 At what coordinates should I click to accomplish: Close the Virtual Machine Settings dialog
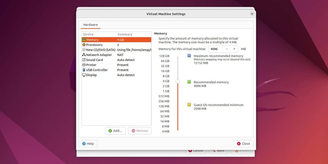pos(243,143)
